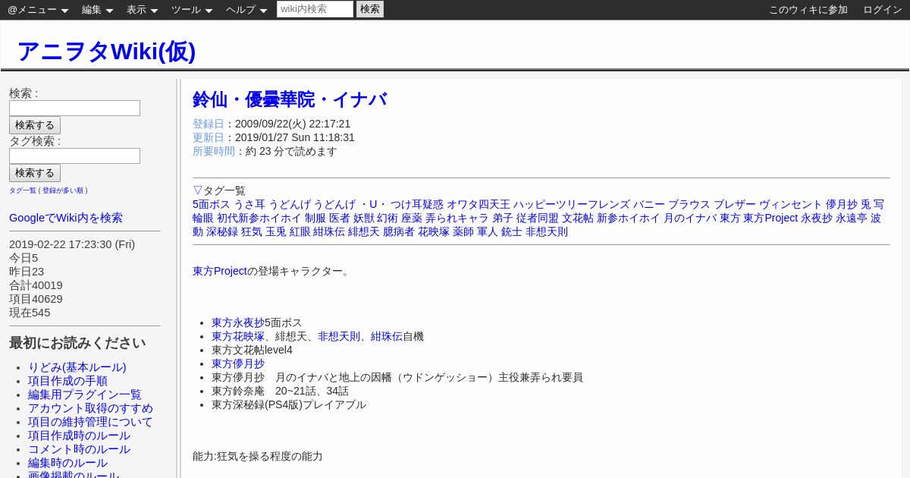Open the うさ耳 tag
The height and width of the screenshot is (478, 910).
249,205
